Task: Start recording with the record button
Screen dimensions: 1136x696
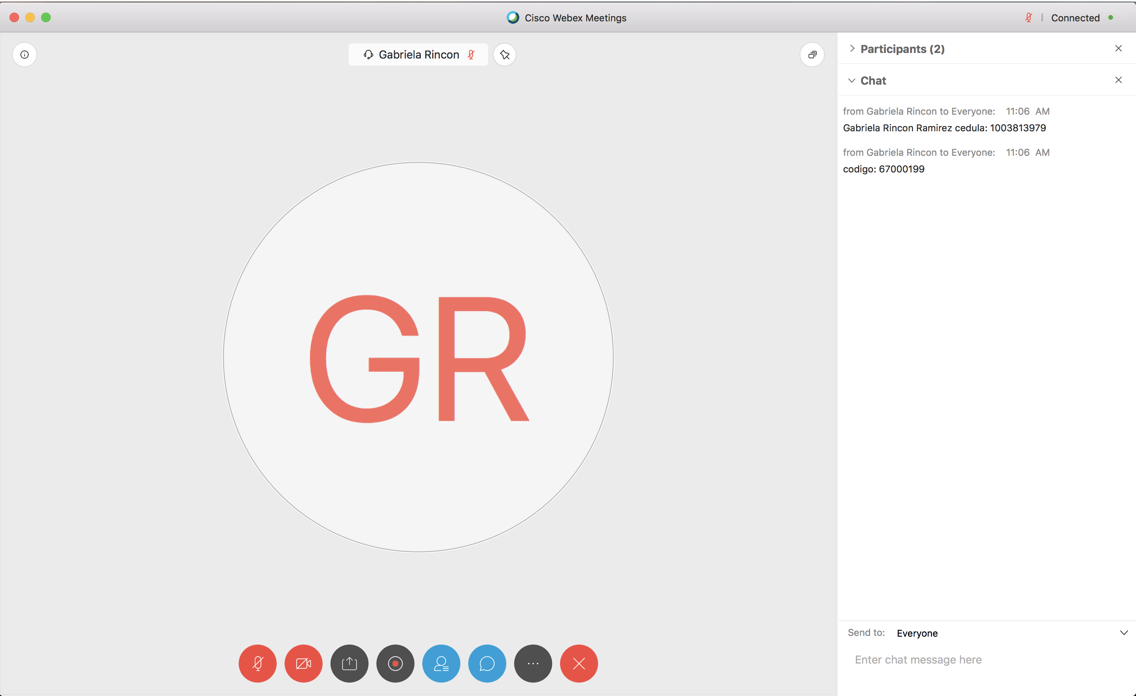Action: [395, 663]
